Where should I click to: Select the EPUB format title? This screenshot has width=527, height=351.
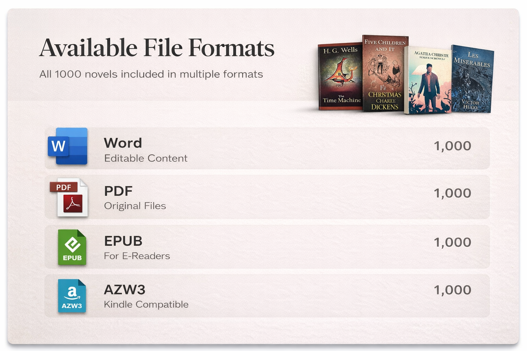123,241
